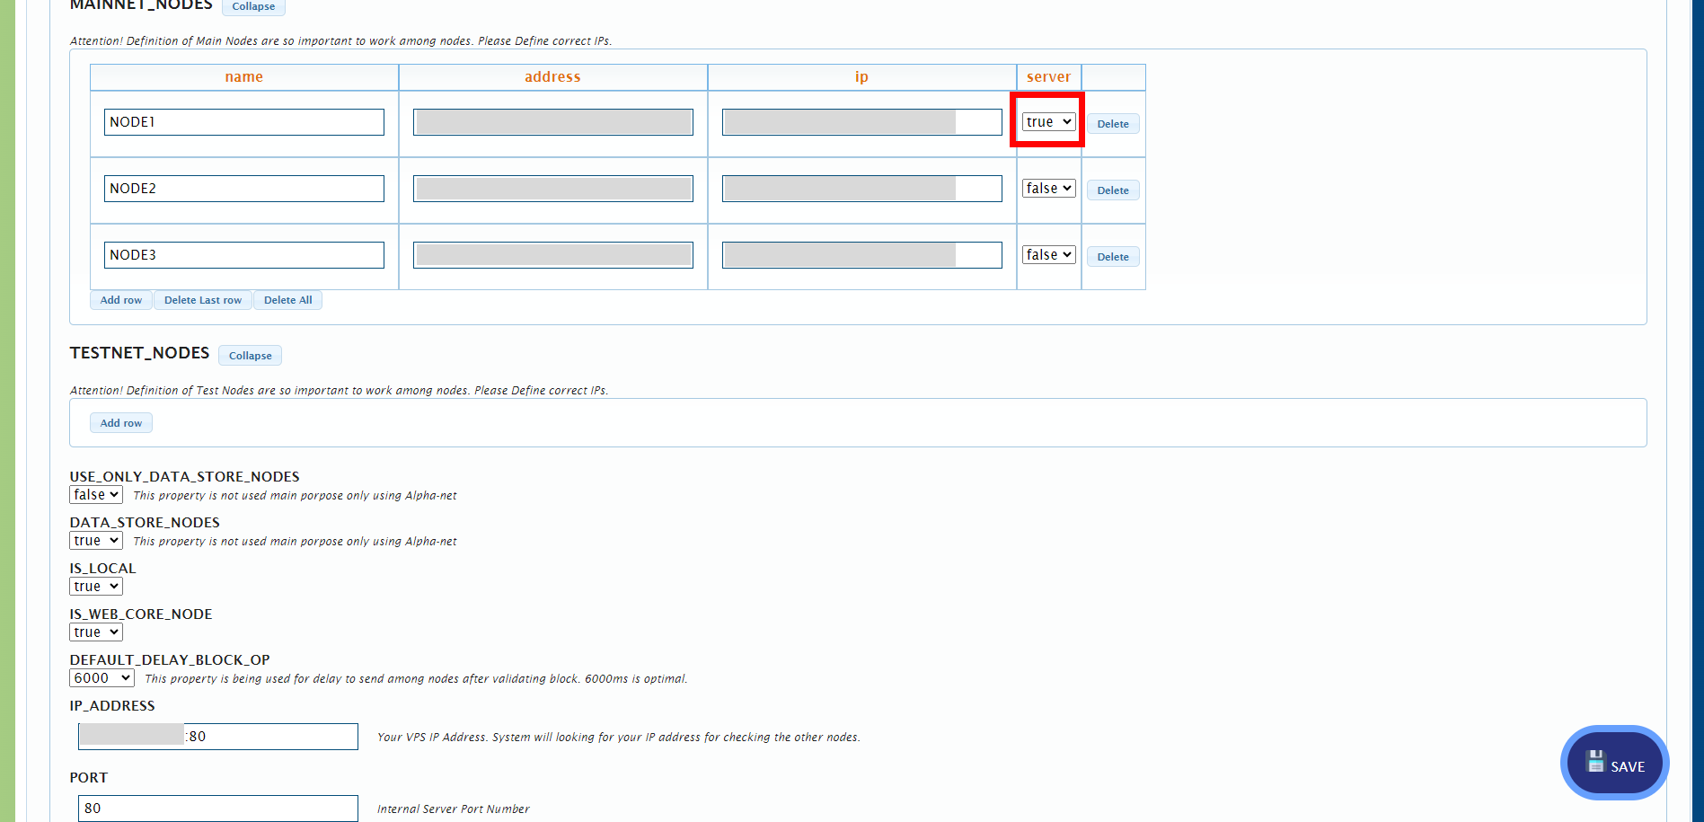Delete the NODE2 row
The image size is (1704, 822).
click(1112, 190)
